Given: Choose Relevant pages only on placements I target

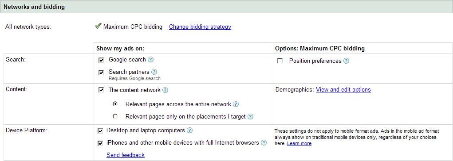Looking at the screenshot, I should coord(115,116).
